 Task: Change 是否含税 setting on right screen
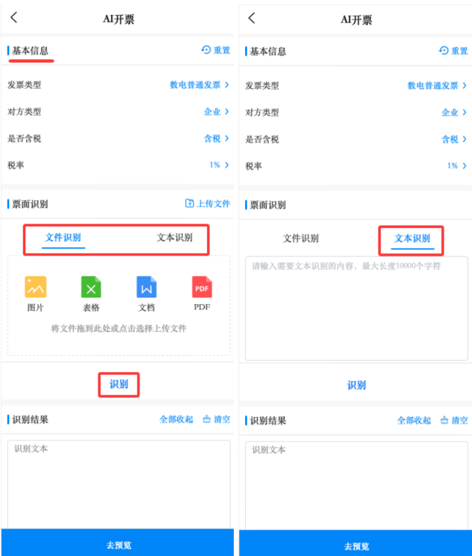453,139
